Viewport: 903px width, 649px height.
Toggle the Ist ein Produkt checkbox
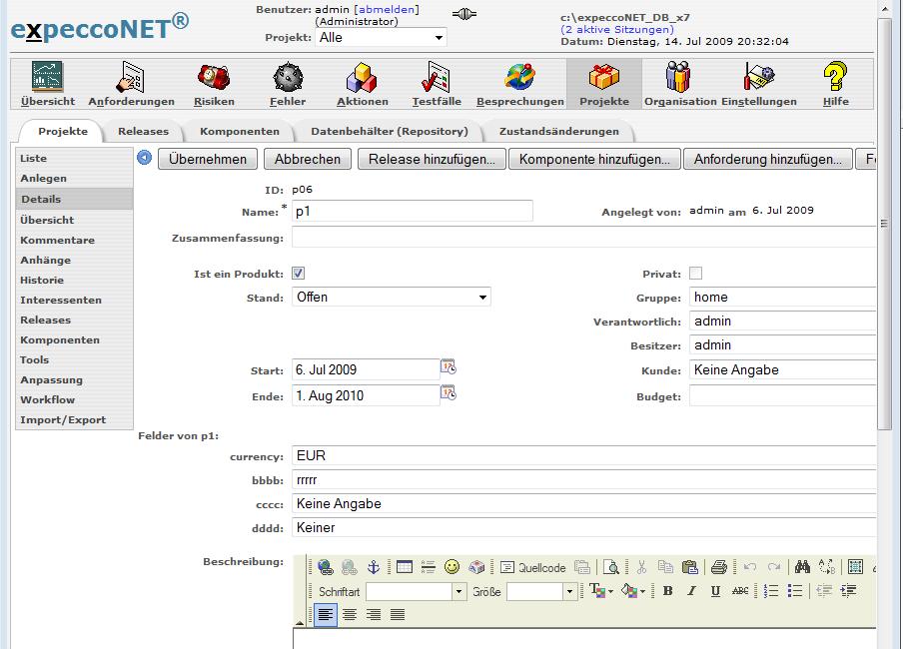pyautogui.click(x=299, y=274)
